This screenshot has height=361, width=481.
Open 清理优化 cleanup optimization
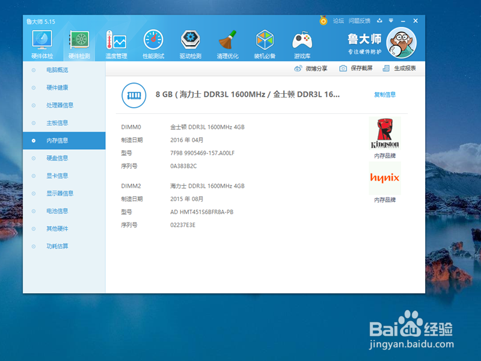point(228,44)
